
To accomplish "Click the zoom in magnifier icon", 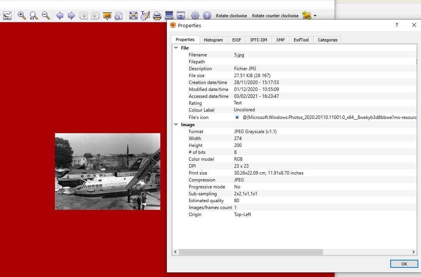I will point(22,16).
